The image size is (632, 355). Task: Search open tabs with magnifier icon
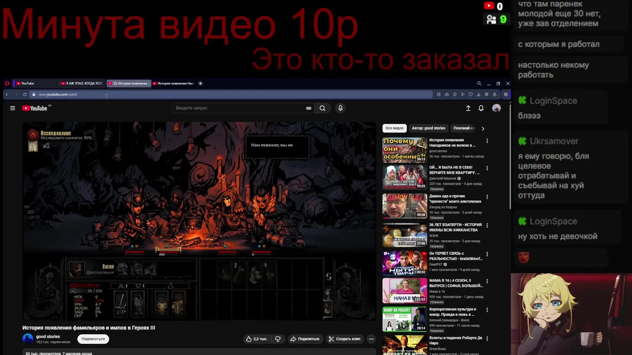click(479, 83)
